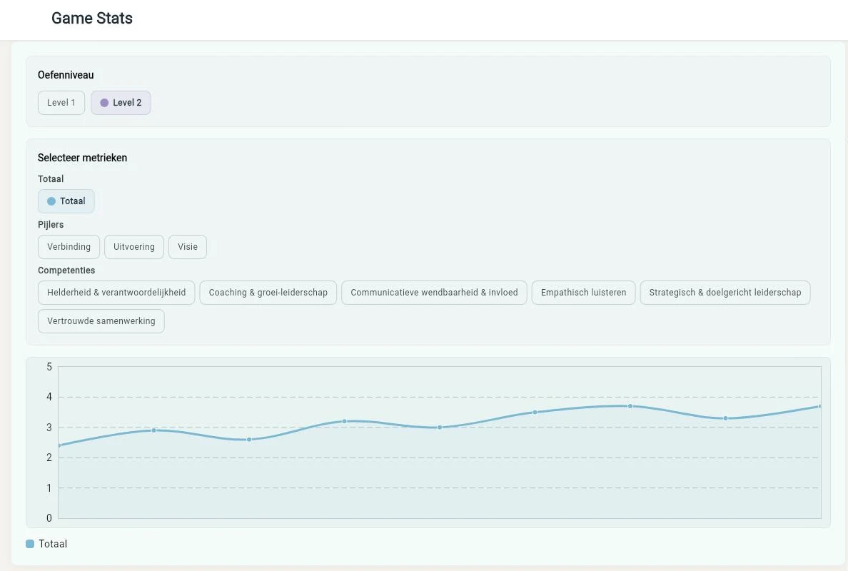Image resolution: width=848 pixels, height=571 pixels.
Task: Select Helderheid & verantwoordelijkheid competency
Action: [x=116, y=293]
